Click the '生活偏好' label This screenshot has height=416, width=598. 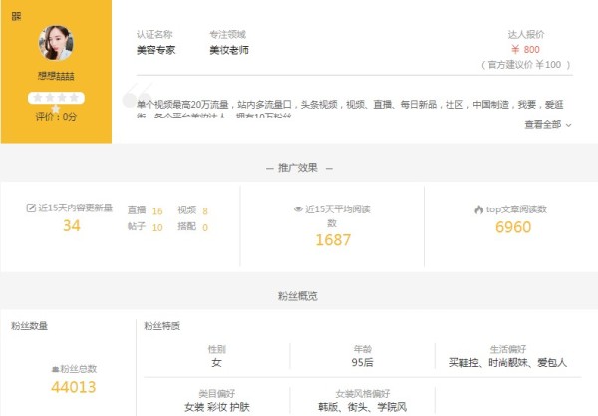508,349
